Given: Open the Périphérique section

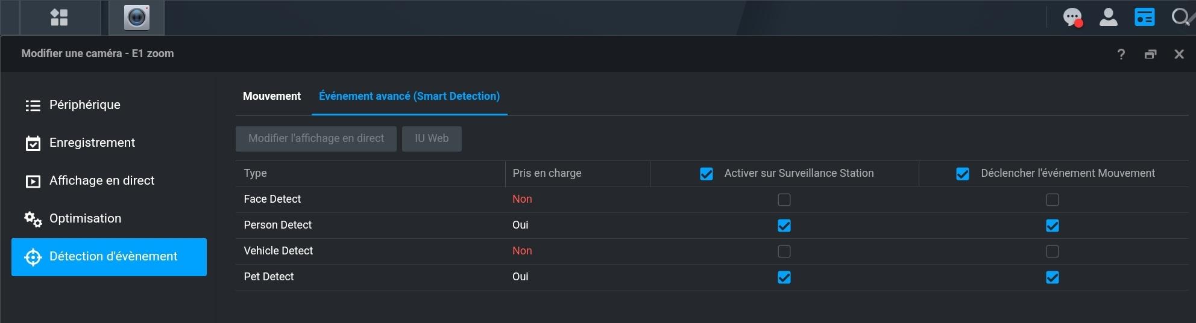Looking at the screenshot, I should (x=84, y=105).
